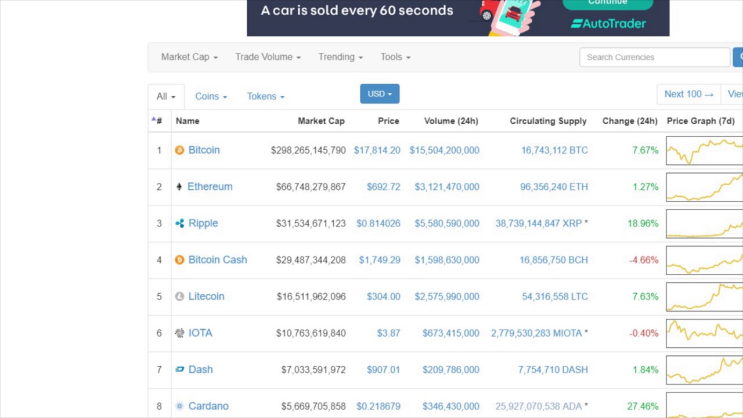Click Ripple 18.96% change value
The height and width of the screenshot is (418, 743).
tap(643, 224)
